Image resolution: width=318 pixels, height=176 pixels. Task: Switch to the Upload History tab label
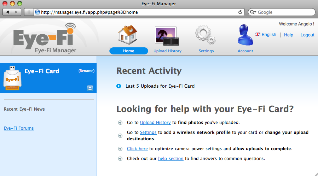(x=167, y=51)
